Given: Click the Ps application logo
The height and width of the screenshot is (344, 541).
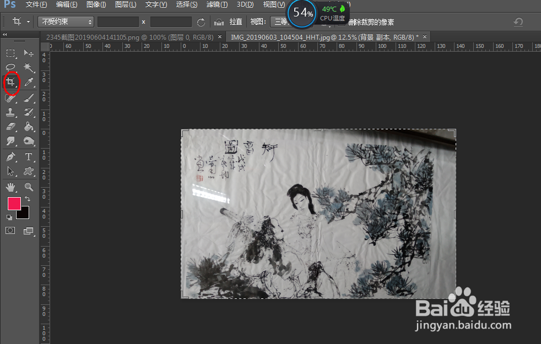Looking at the screenshot, I should tap(10, 4).
